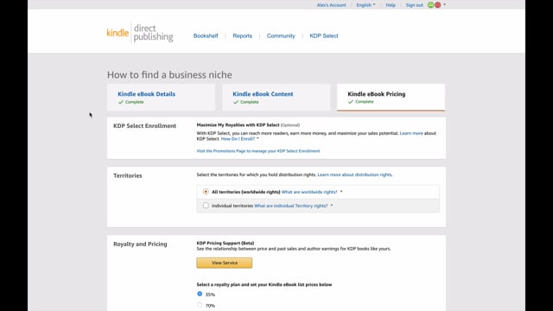Switch to Kindle eBook Content tab
Image resolution: width=553 pixels, height=311 pixels.
(276, 98)
